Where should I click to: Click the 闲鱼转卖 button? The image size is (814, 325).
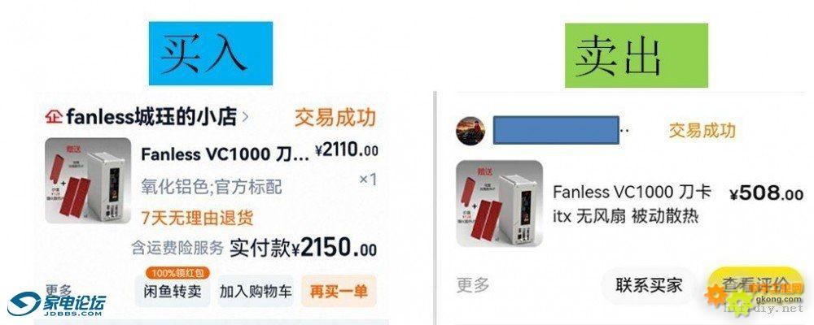point(173,292)
